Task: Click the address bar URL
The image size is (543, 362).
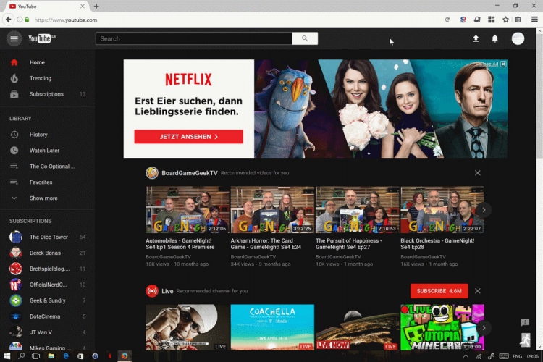Action: [66, 20]
